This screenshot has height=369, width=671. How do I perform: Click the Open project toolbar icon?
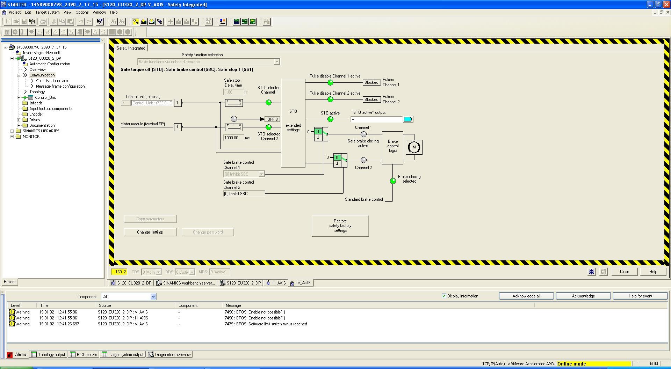pos(16,22)
